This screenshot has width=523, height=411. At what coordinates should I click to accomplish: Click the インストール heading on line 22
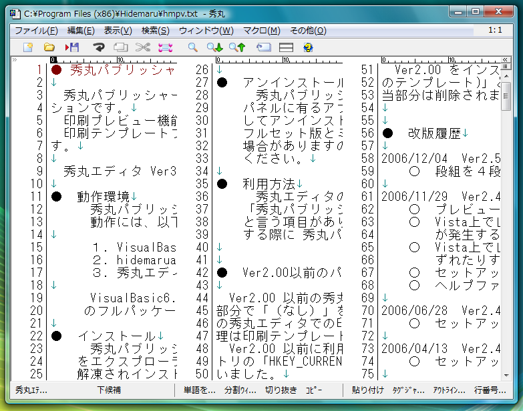(x=116, y=336)
